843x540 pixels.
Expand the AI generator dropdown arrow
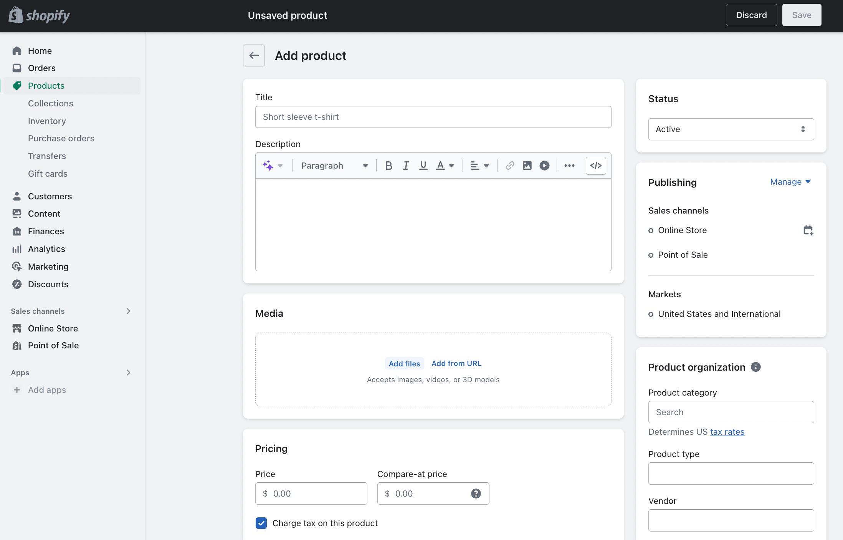coord(280,166)
